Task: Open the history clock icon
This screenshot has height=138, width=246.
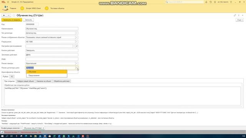Action: point(211,2)
